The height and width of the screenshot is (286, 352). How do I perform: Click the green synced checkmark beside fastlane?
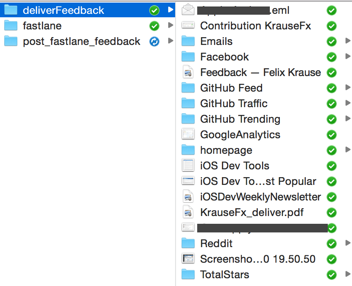coord(154,26)
